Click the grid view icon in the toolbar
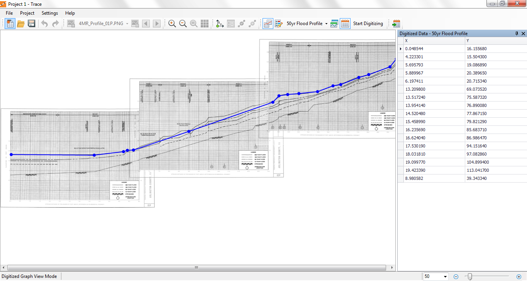 click(x=205, y=24)
